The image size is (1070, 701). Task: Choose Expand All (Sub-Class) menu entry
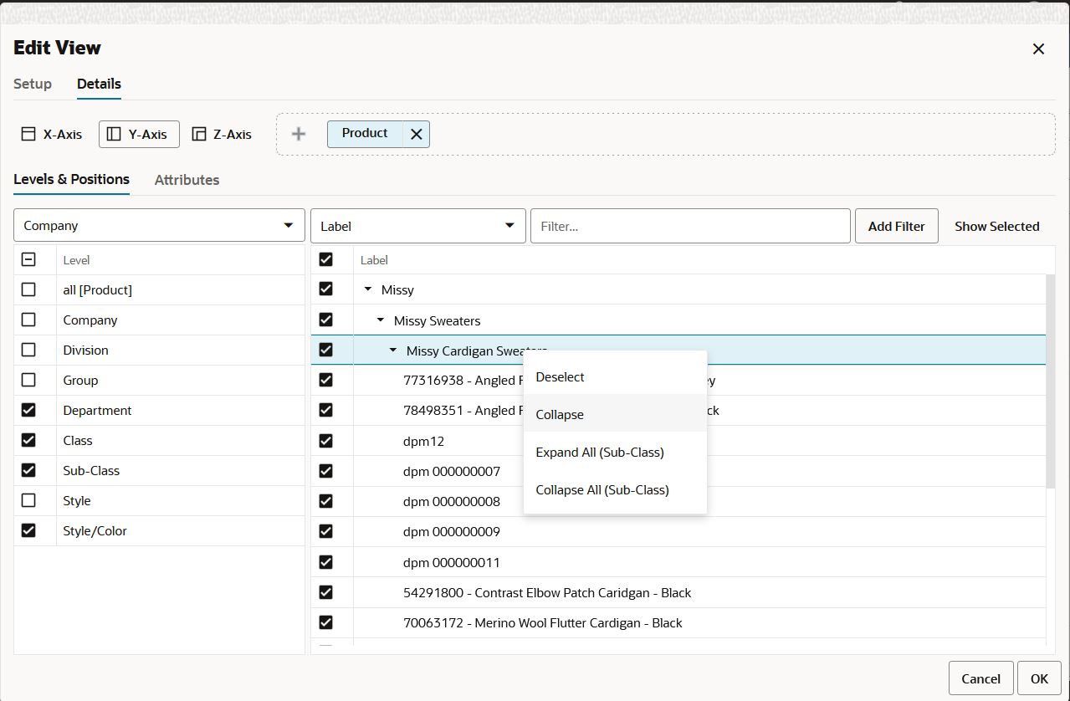(615, 452)
